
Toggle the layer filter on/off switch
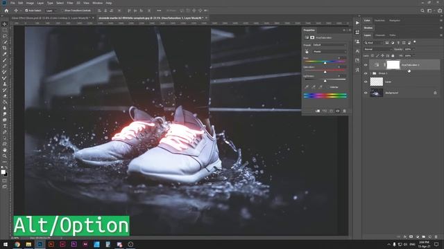415,41
